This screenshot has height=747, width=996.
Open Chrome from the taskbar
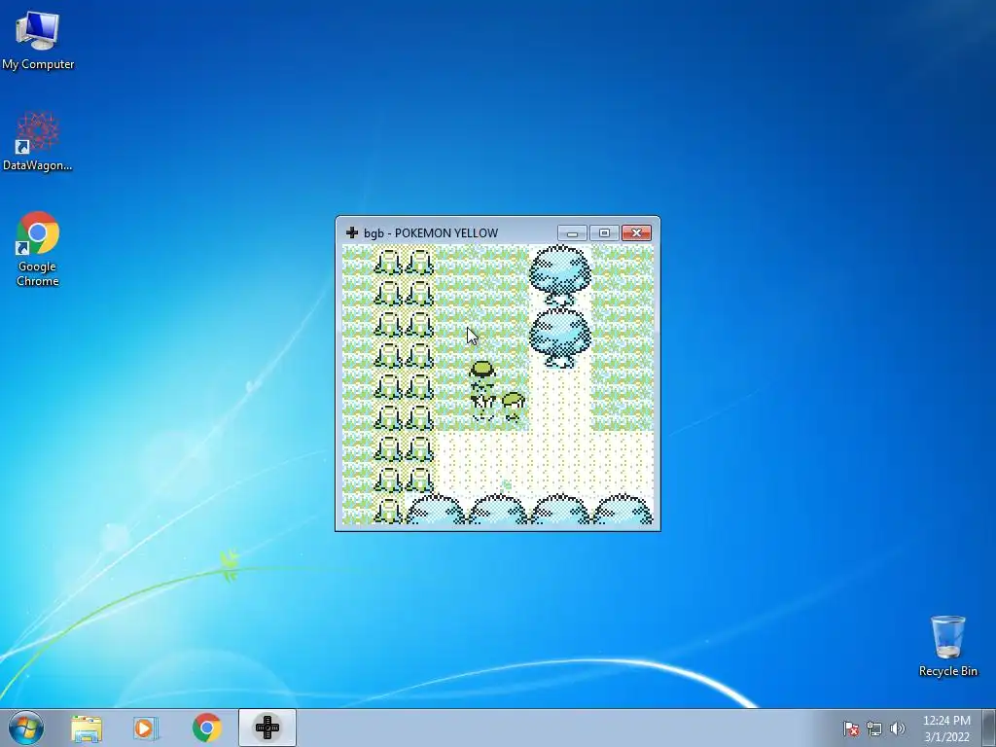pyautogui.click(x=206, y=729)
